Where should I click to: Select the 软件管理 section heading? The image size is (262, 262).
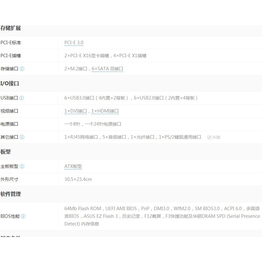(10, 194)
